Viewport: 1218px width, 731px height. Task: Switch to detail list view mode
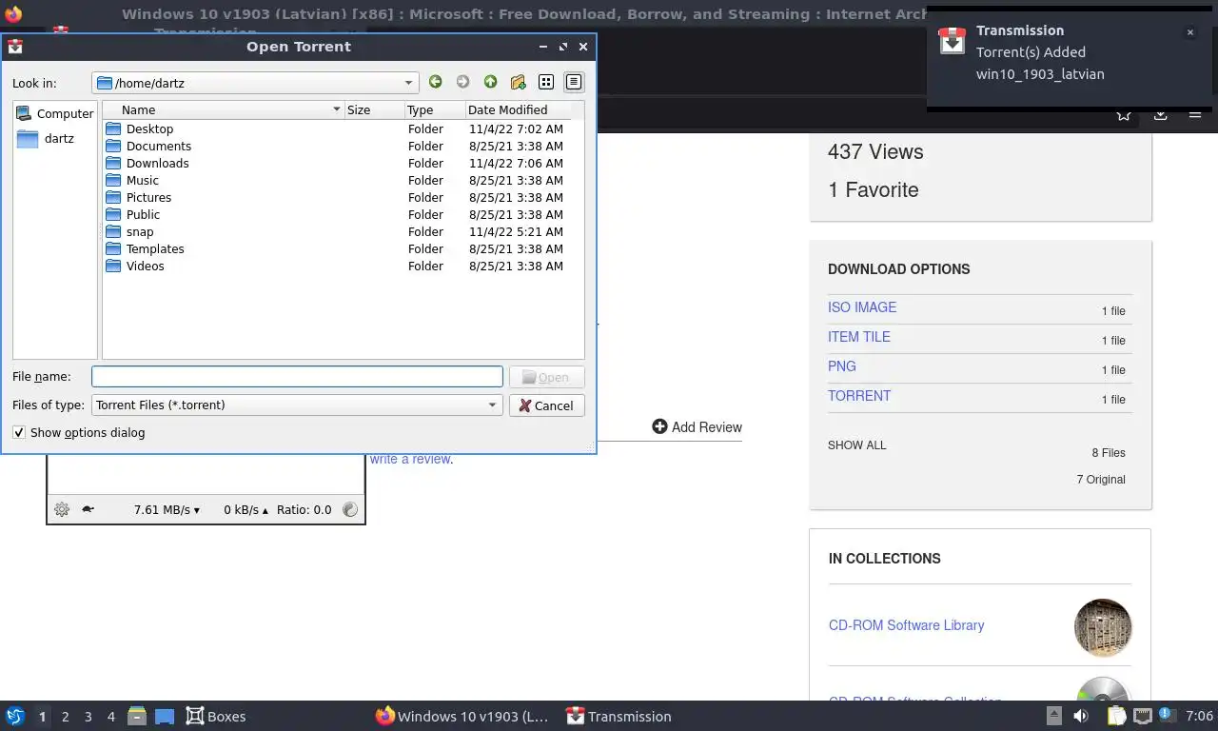[x=574, y=82]
